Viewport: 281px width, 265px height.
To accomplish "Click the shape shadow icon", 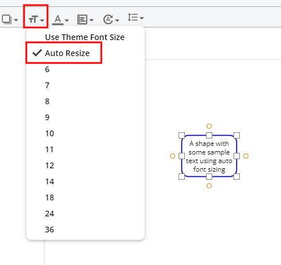I will pos(6,19).
